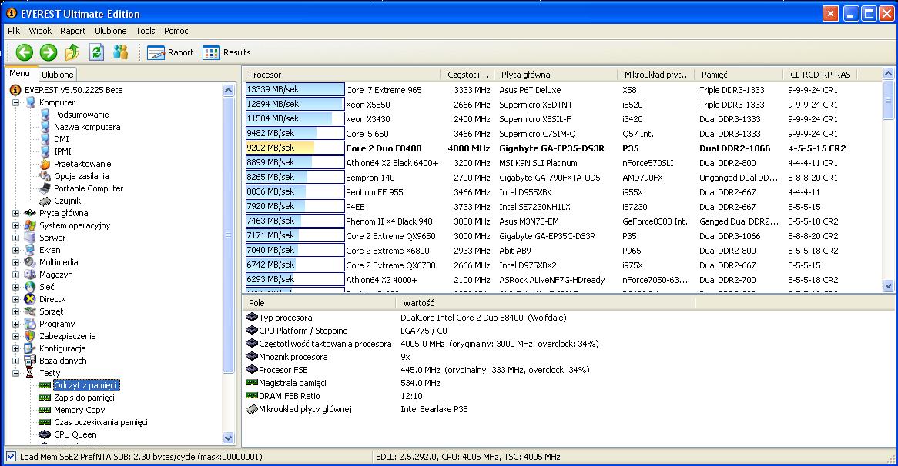Expand the Płyta główna tree node
The height and width of the screenshot is (466, 898).
tap(16, 213)
